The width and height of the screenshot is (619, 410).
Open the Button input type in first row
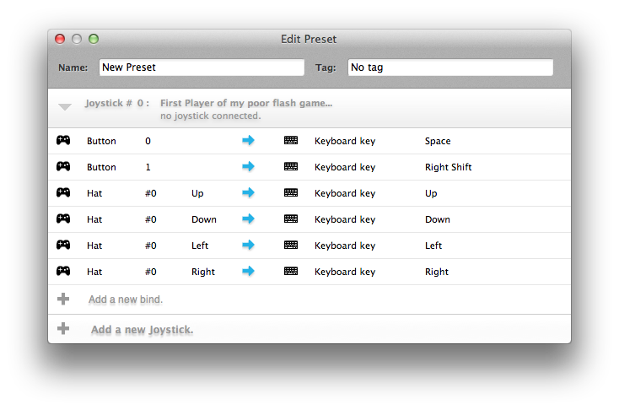(x=101, y=141)
